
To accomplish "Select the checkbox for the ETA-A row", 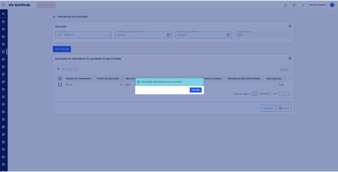I will (60, 85).
